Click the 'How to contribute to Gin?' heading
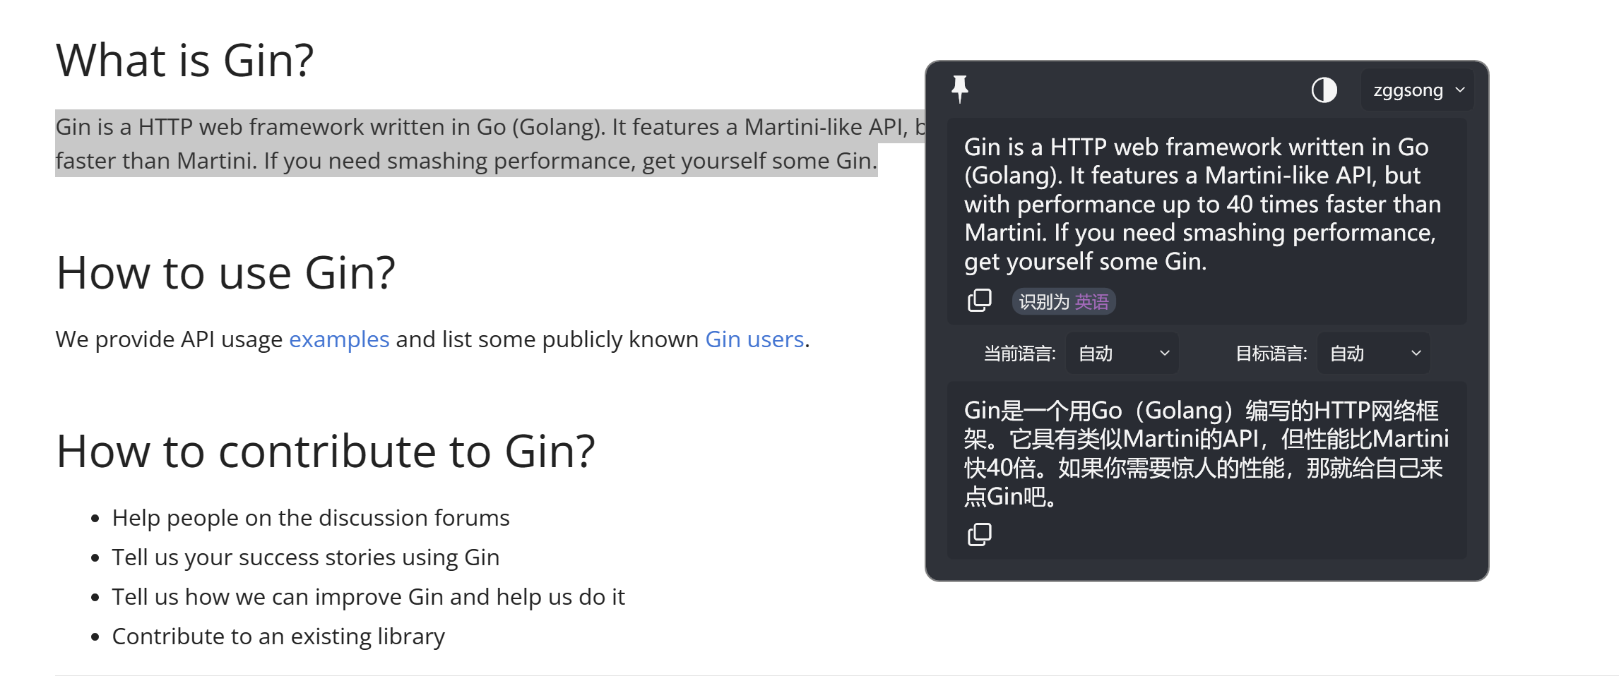The height and width of the screenshot is (676, 1619). (326, 451)
